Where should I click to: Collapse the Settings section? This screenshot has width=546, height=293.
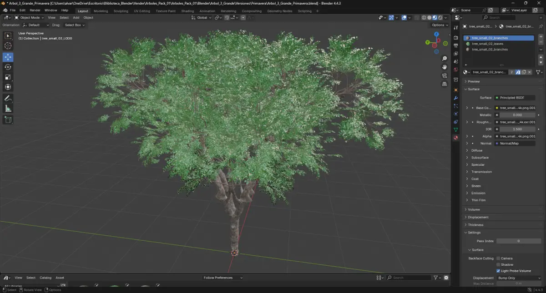(x=474, y=233)
